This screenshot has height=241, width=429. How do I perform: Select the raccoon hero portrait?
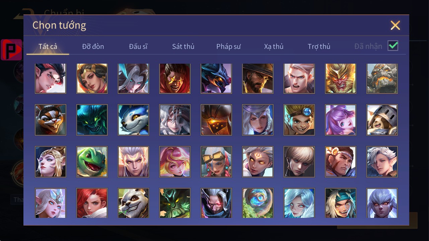(51, 120)
